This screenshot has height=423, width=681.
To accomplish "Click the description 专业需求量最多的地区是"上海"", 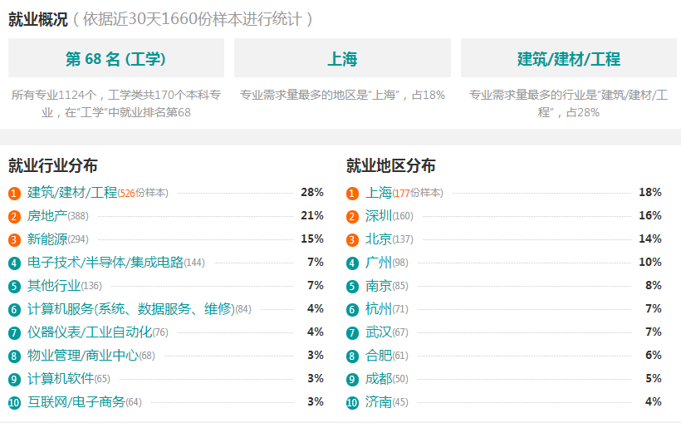I will point(342,95).
